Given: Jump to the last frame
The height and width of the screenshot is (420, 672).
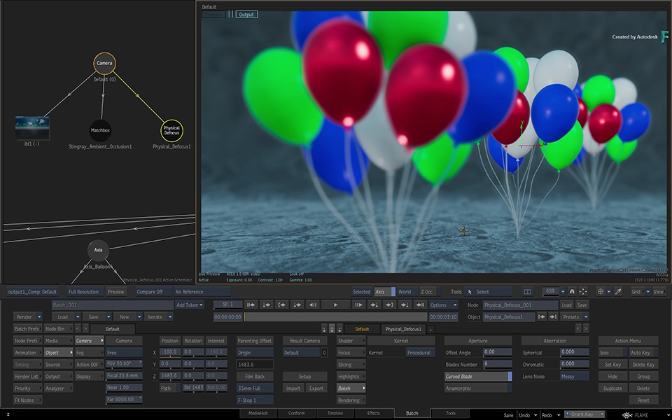Looking at the screenshot, I should [x=421, y=304].
